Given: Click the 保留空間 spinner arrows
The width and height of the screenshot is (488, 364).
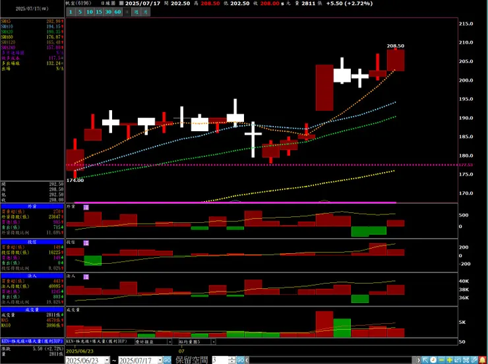Looking at the screenshot, I should [x=232, y=360].
